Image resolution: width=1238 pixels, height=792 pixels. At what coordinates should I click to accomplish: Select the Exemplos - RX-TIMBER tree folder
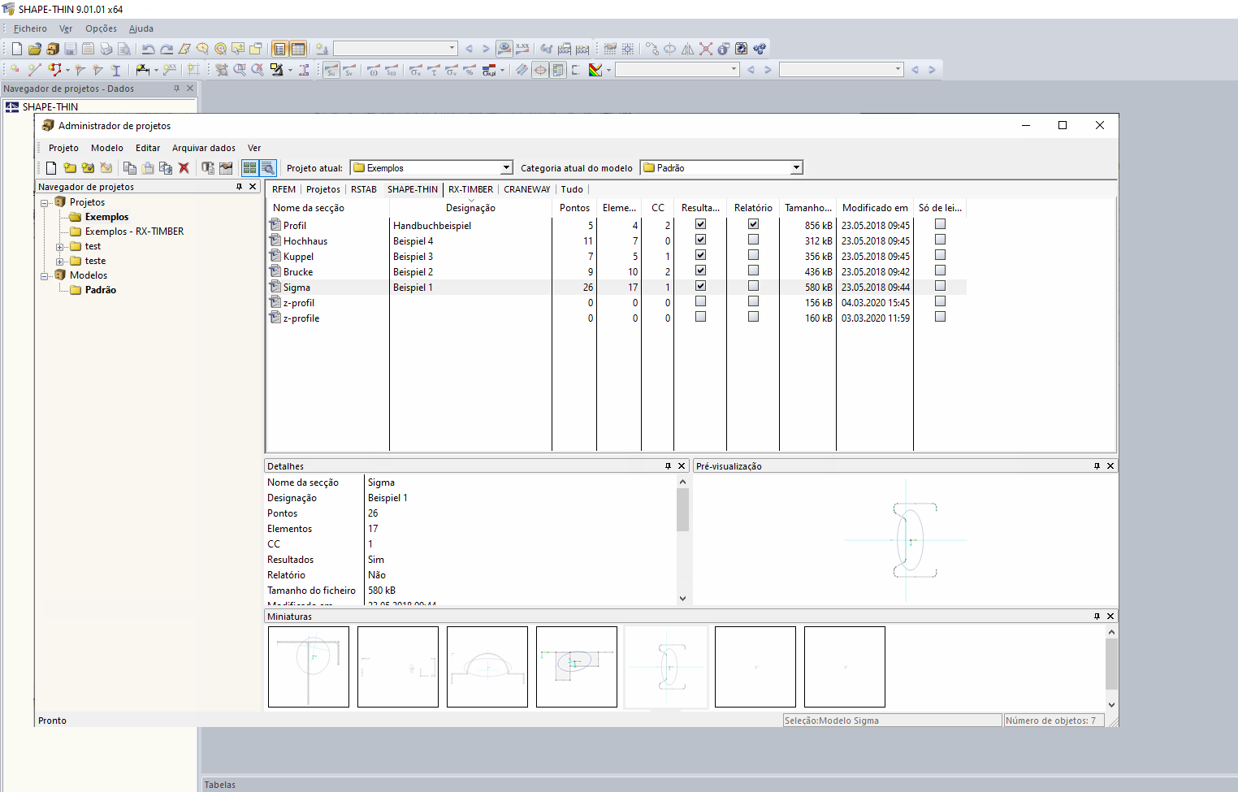(134, 232)
